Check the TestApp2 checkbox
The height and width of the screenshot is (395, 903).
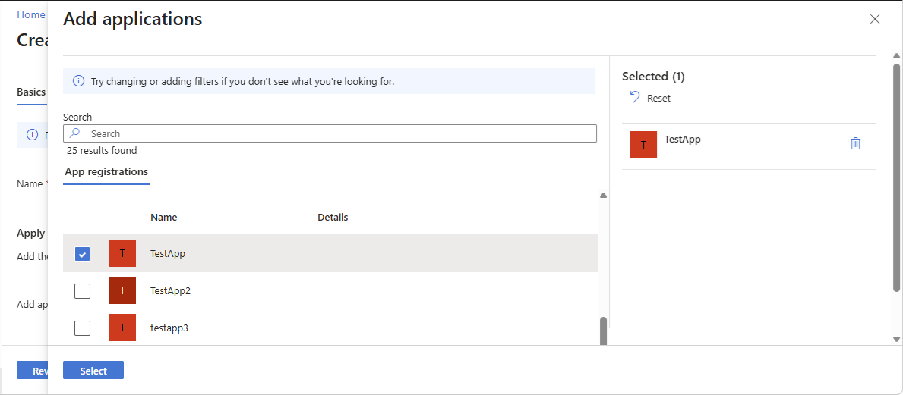tap(83, 291)
